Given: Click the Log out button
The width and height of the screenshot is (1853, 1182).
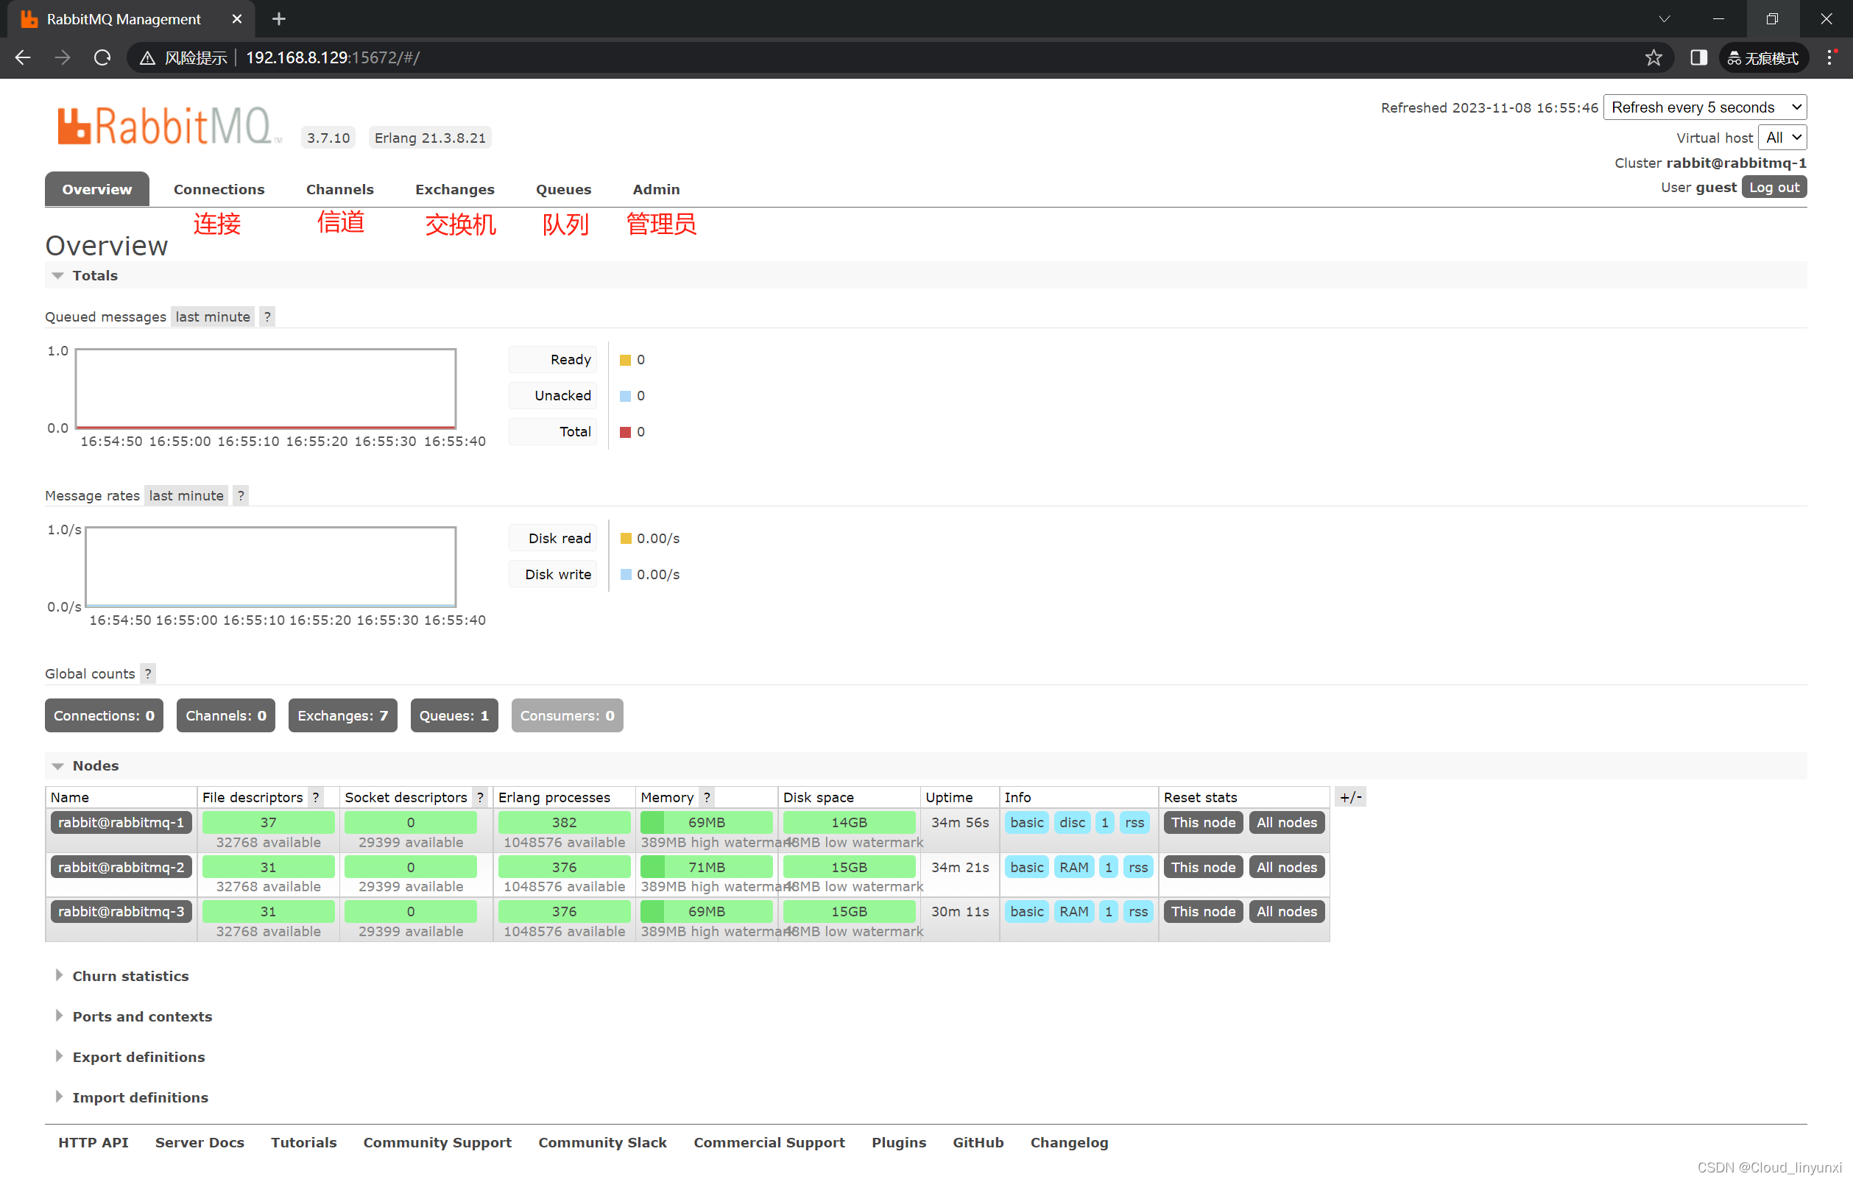Looking at the screenshot, I should (x=1773, y=187).
